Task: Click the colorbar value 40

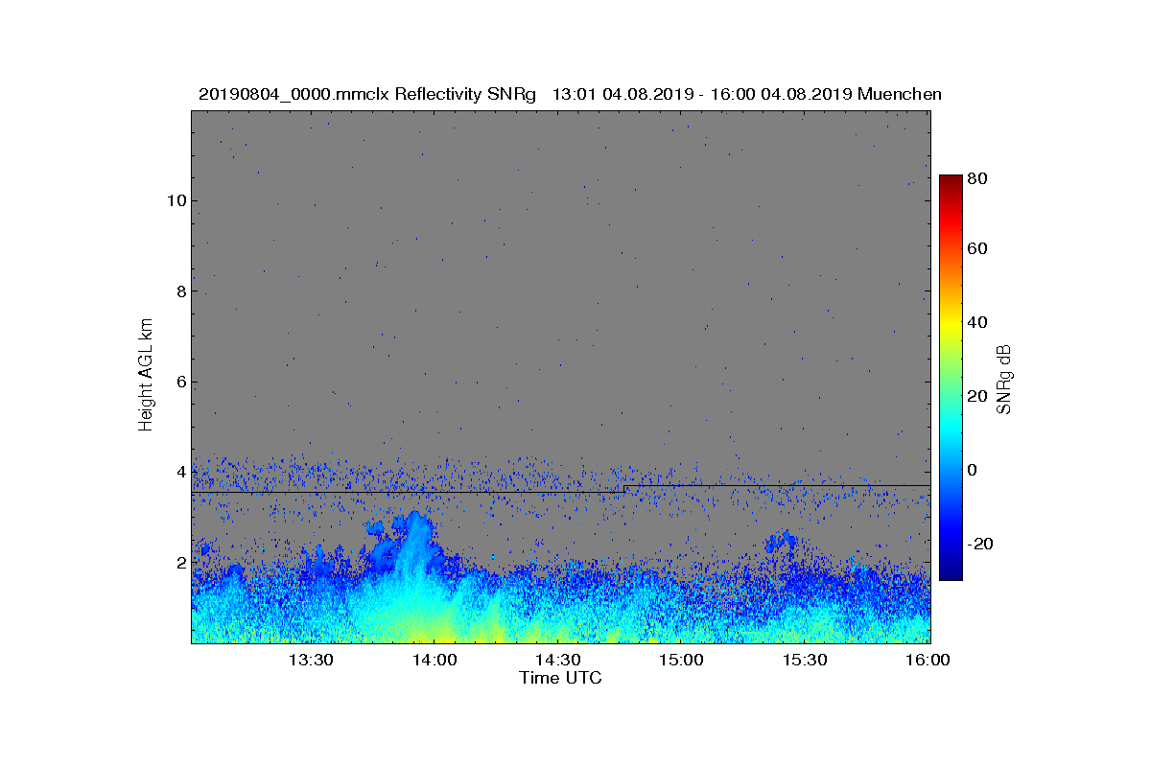Action: point(978,322)
